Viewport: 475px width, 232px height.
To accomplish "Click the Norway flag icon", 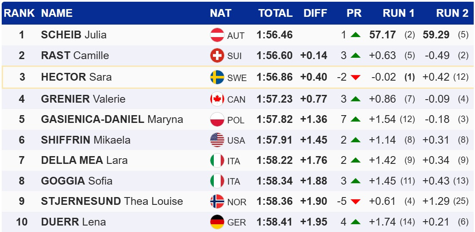I will [217, 201].
